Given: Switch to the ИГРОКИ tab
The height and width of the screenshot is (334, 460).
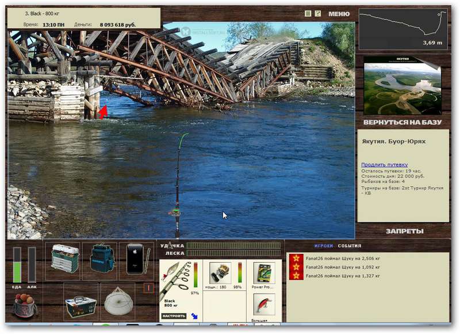Looking at the screenshot, I should (324, 245).
